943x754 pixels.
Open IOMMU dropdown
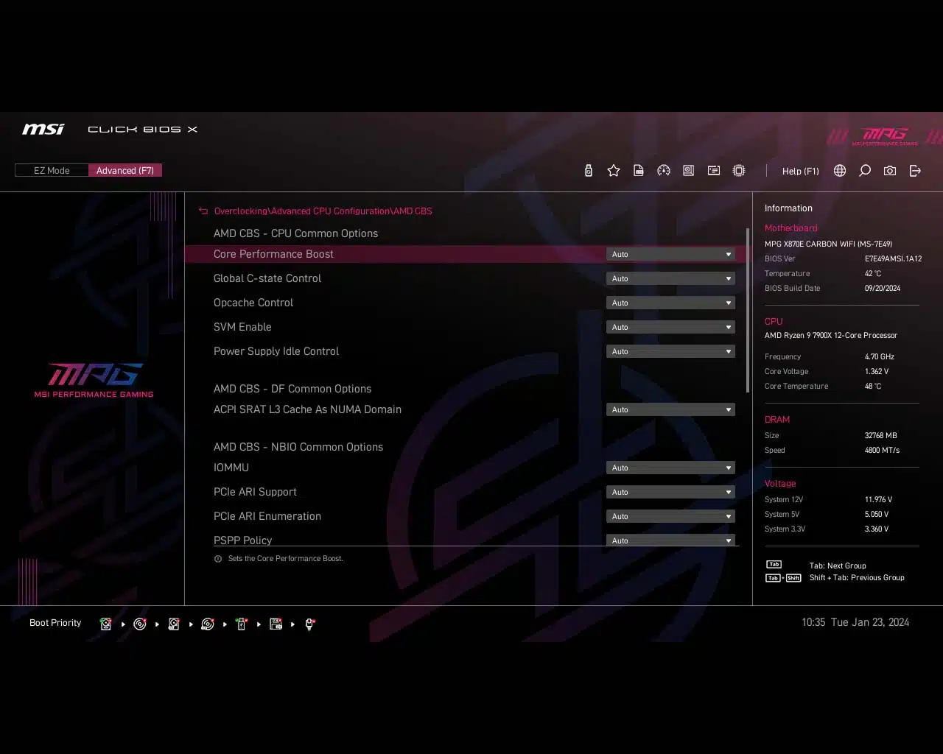(670, 468)
